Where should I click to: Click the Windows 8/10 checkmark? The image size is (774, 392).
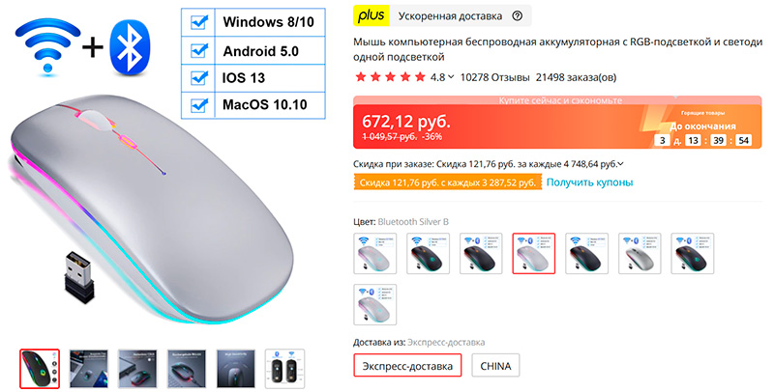pos(199,22)
